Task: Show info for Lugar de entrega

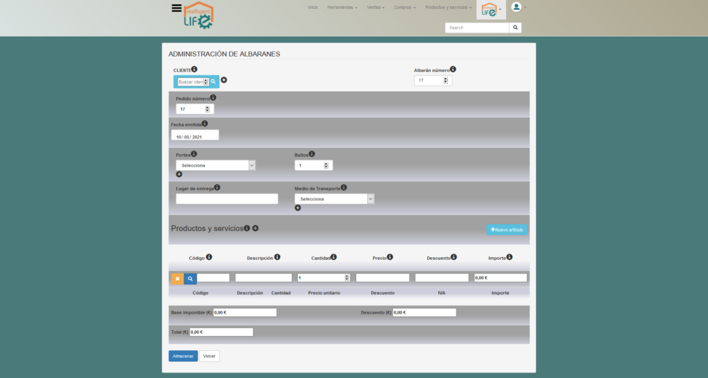Action: coord(217,187)
